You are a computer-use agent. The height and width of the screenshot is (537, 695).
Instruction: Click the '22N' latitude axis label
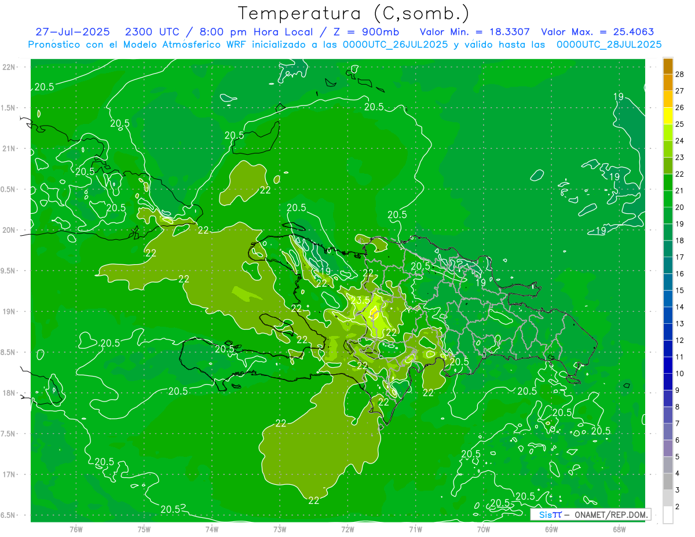pos(8,67)
